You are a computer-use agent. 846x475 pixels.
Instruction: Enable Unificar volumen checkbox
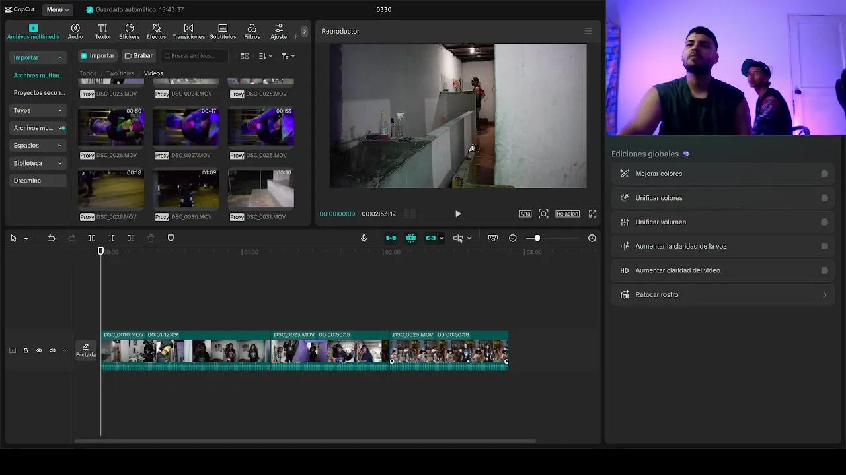click(x=824, y=222)
